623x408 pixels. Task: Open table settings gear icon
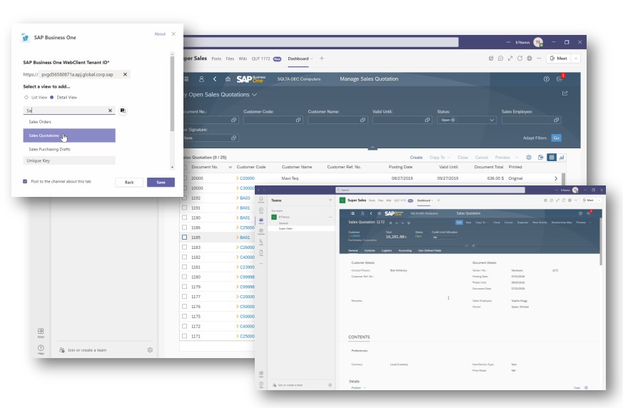(x=529, y=158)
